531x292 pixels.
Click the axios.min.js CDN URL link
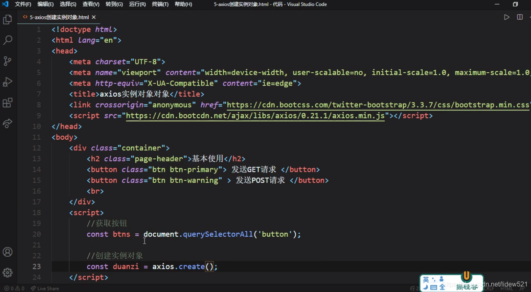tap(255, 116)
